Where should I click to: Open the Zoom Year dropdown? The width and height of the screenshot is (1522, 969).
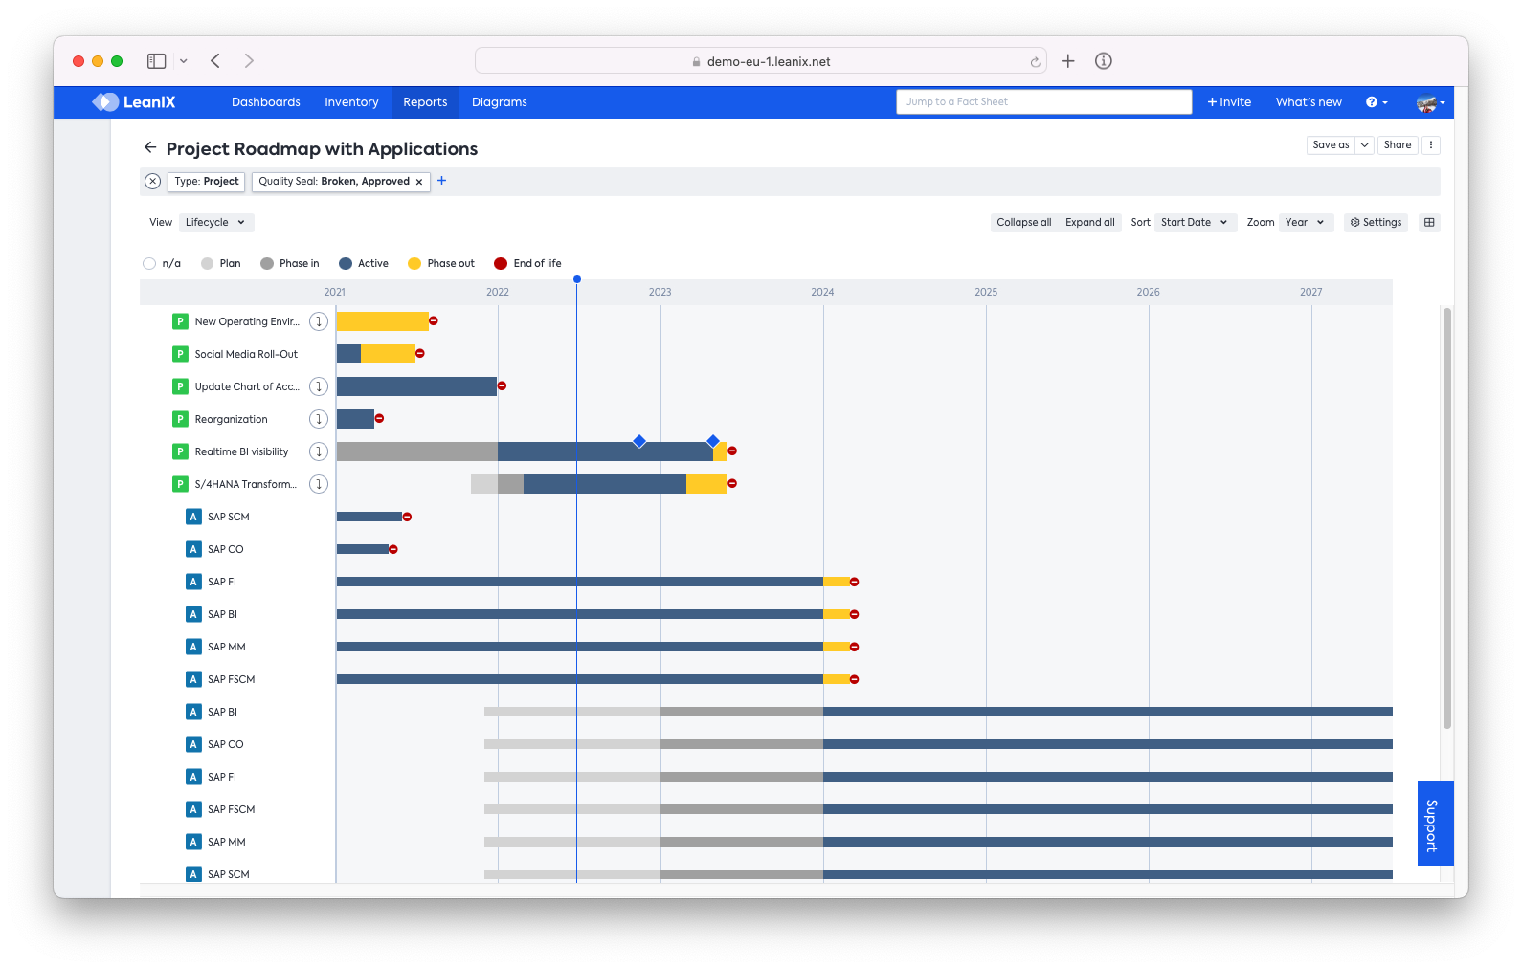[1305, 223]
